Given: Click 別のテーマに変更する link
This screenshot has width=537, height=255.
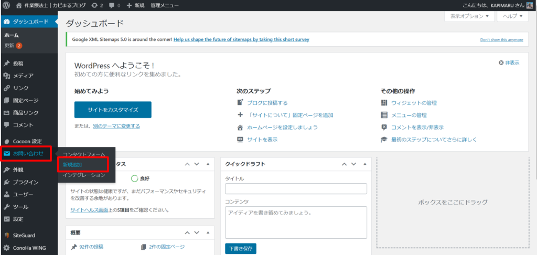Looking at the screenshot, I should [116, 126].
